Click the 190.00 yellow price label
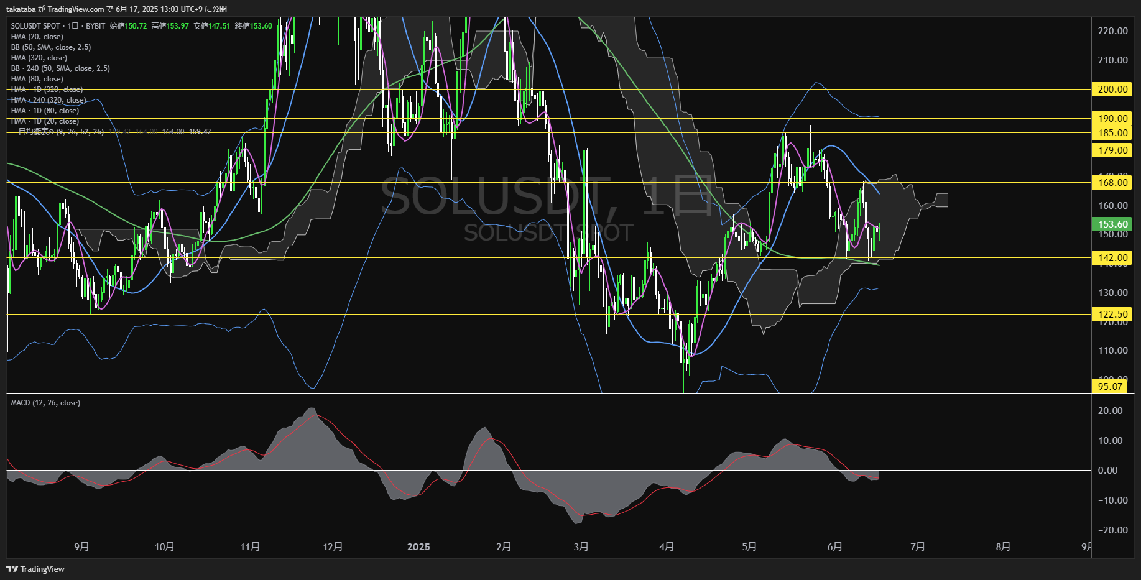 (1112, 118)
